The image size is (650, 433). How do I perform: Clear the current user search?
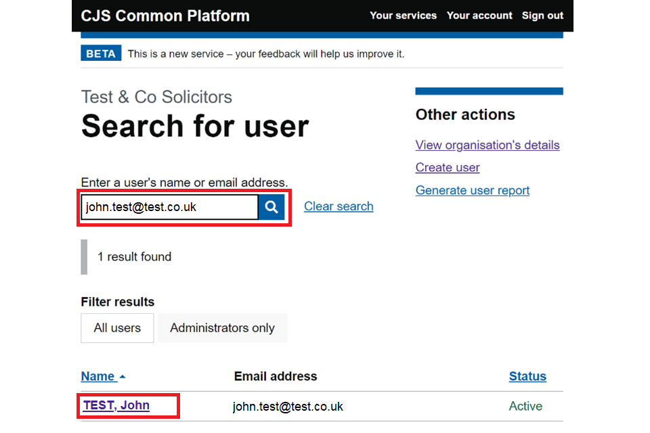click(x=339, y=206)
